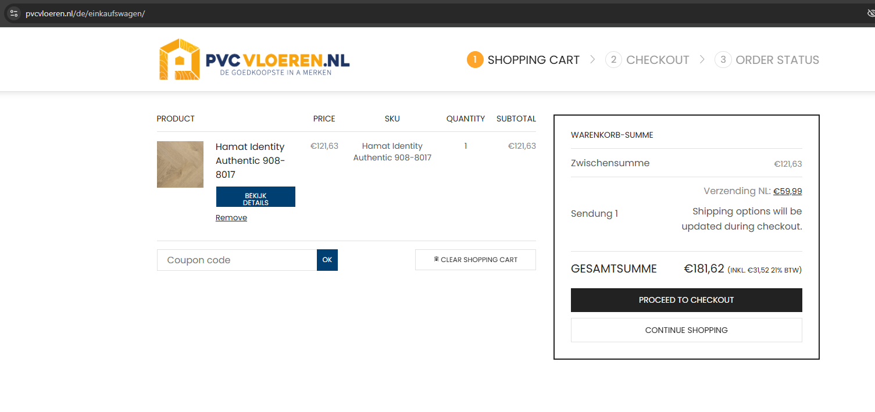This screenshot has height=412, width=875.
Task: Click the shipping options update notice
Action: [742, 219]
